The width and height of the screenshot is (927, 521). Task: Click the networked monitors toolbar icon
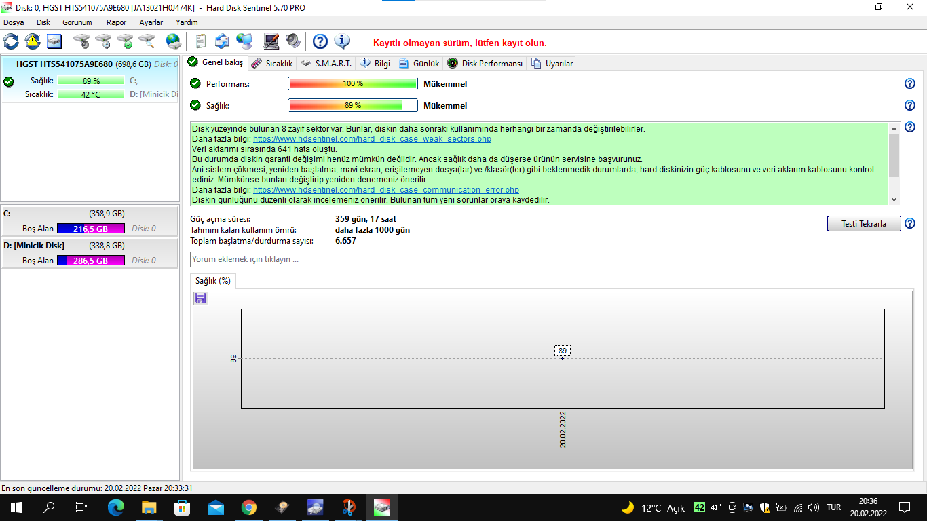244,41
